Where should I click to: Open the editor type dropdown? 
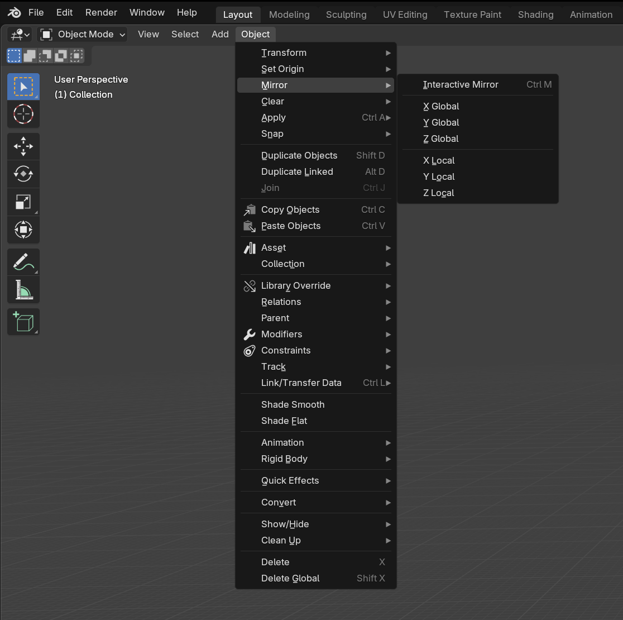19,35
